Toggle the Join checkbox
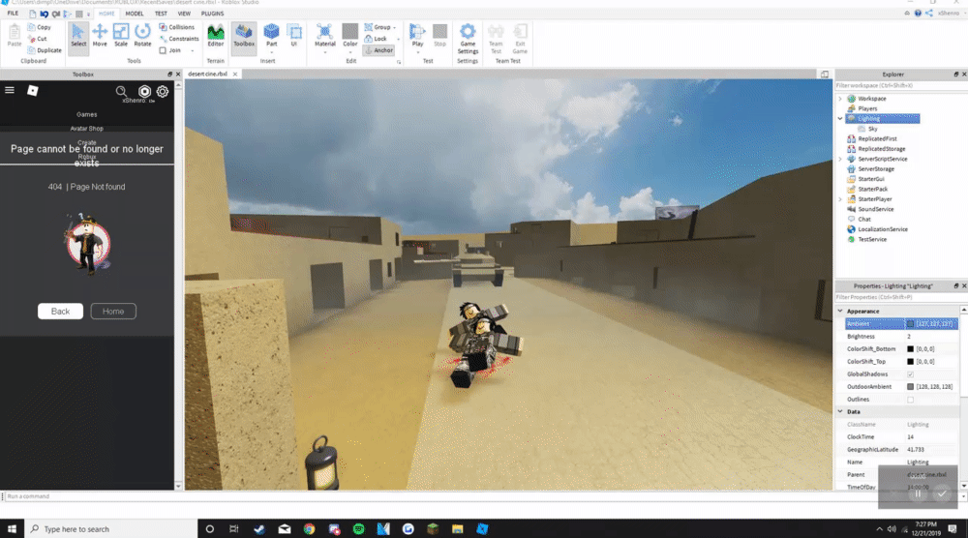The width and height of the screenshot is (968, 538). coord(163,50)
